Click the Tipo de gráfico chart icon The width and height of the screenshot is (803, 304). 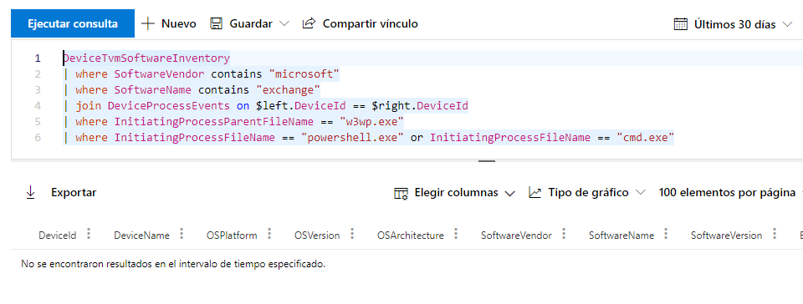pos(535,193)
